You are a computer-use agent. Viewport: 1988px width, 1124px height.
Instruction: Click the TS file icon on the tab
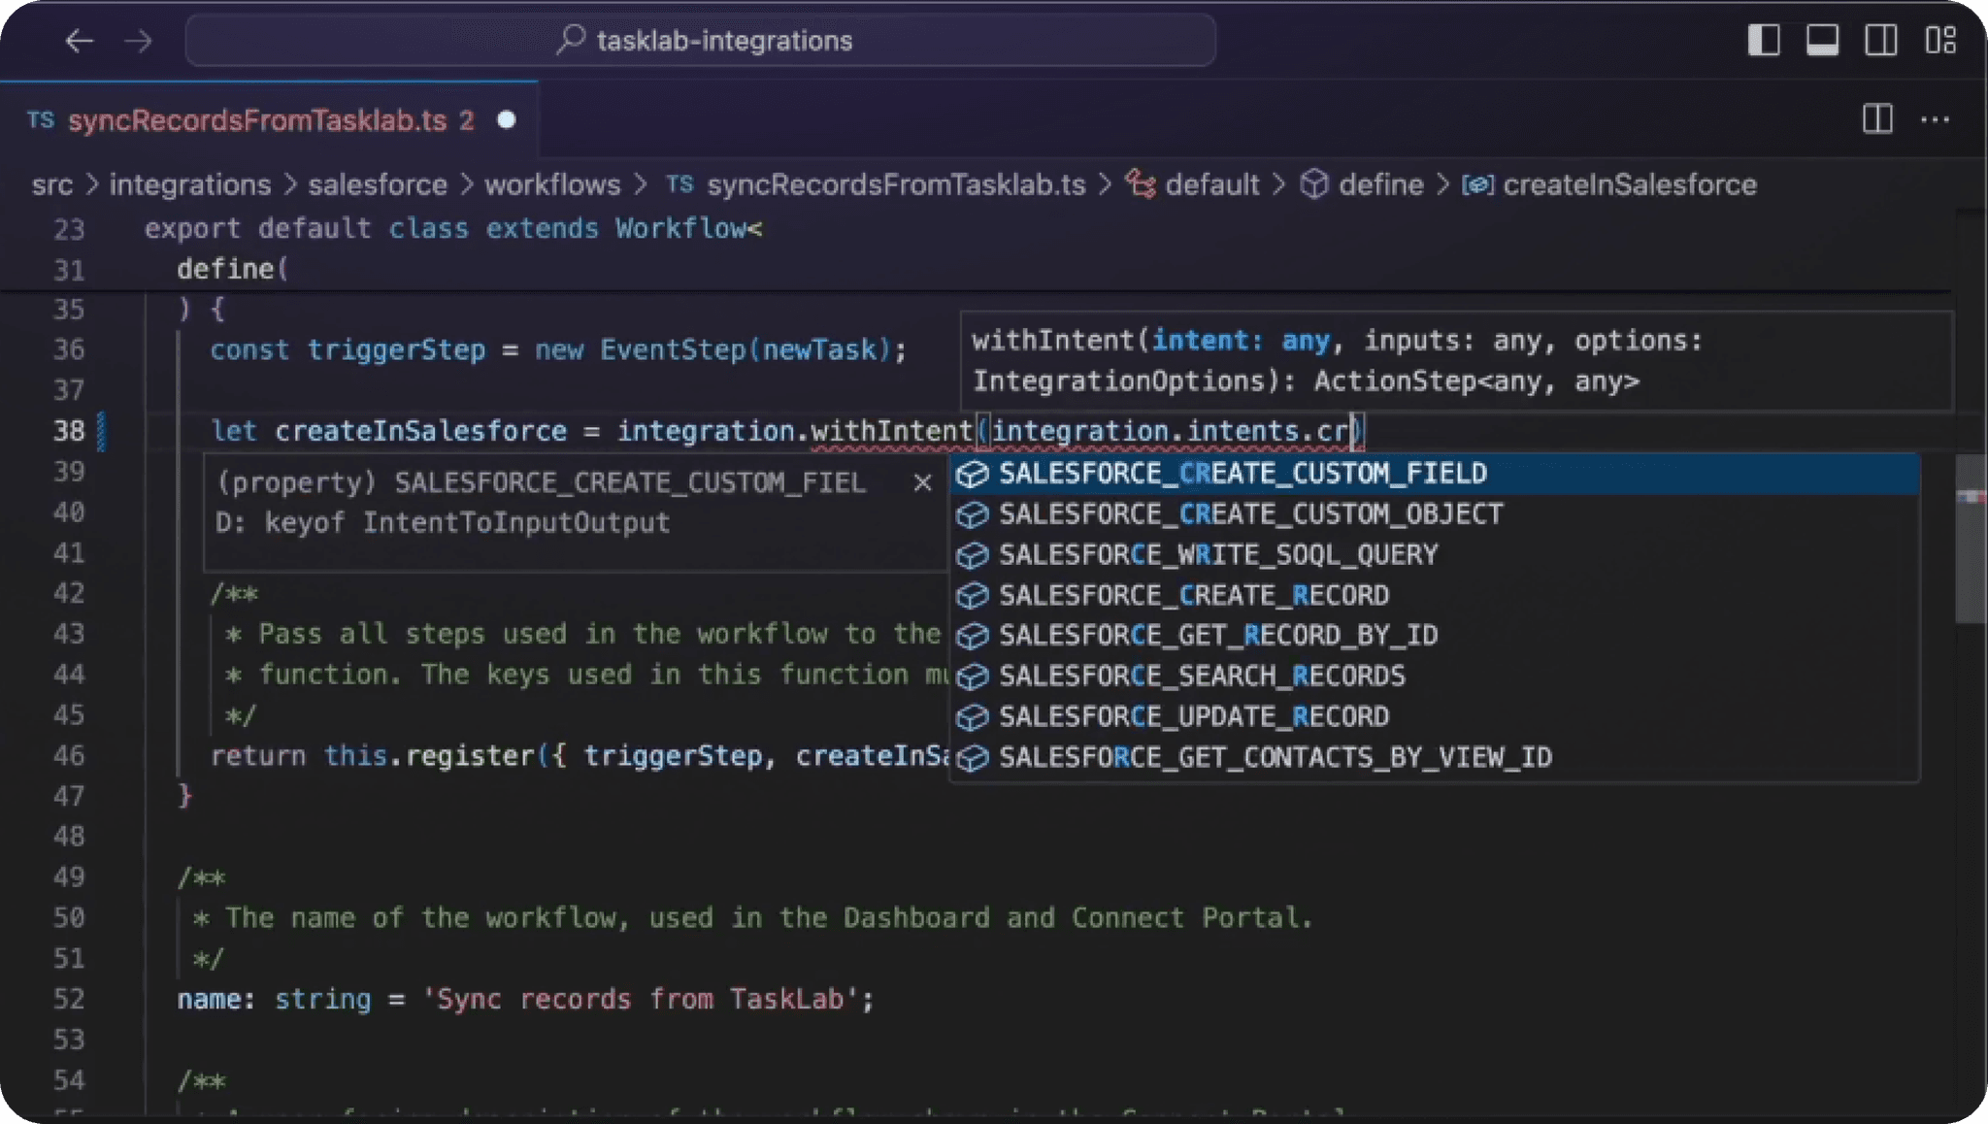click(41, 119)
